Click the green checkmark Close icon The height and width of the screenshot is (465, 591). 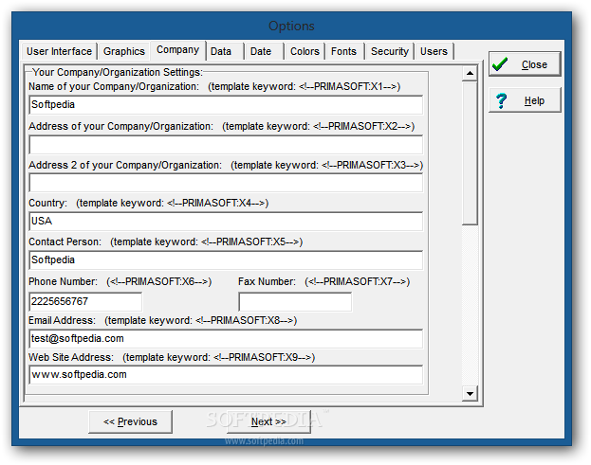tap(500, 64)
